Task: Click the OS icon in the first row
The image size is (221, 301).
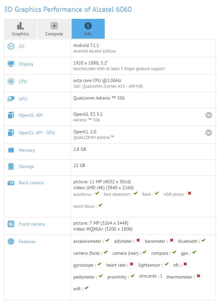Action: coord(11,46)
